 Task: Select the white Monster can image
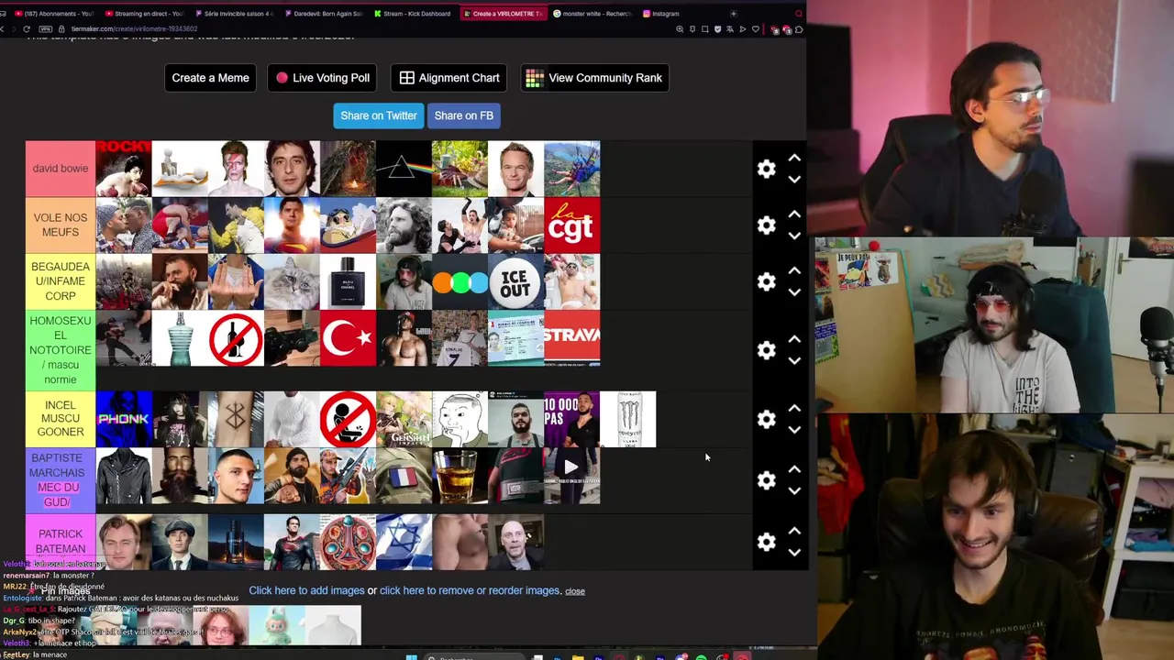[x=628, y=419]
